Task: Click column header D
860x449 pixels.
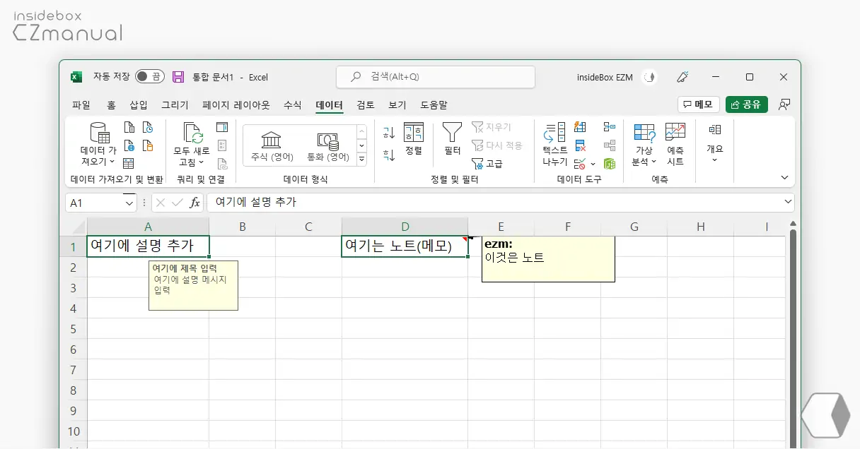Action: [405, 227]
